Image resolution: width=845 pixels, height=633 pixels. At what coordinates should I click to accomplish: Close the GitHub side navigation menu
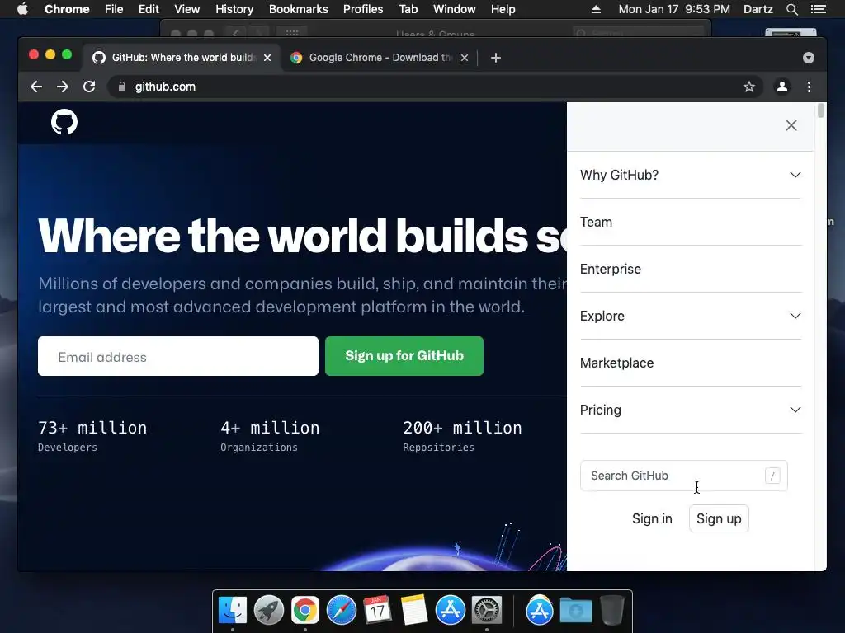pyautogui.click(x=791, y=125)
